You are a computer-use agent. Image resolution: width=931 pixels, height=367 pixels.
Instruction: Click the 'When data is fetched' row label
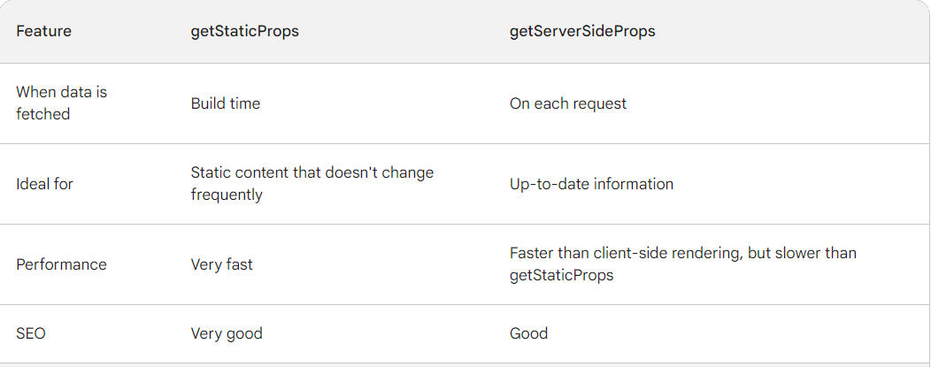[x=61, y=103]
